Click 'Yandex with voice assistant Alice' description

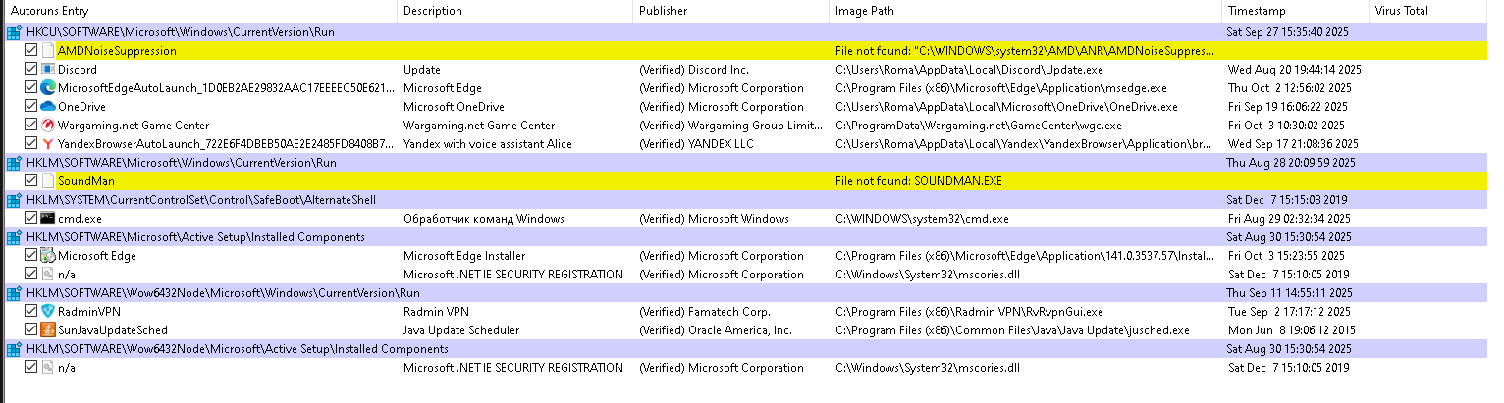(x=487, y=144)
